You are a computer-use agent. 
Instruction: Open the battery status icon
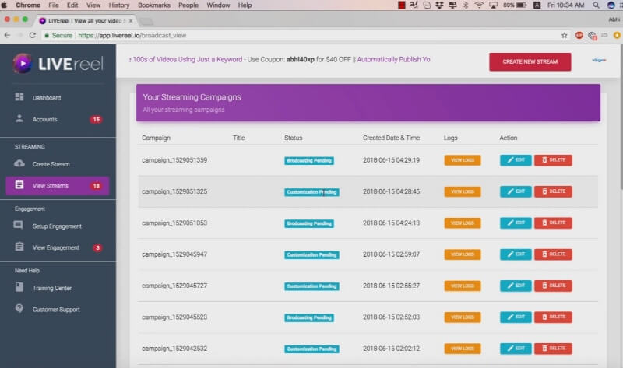coord(521,5)
